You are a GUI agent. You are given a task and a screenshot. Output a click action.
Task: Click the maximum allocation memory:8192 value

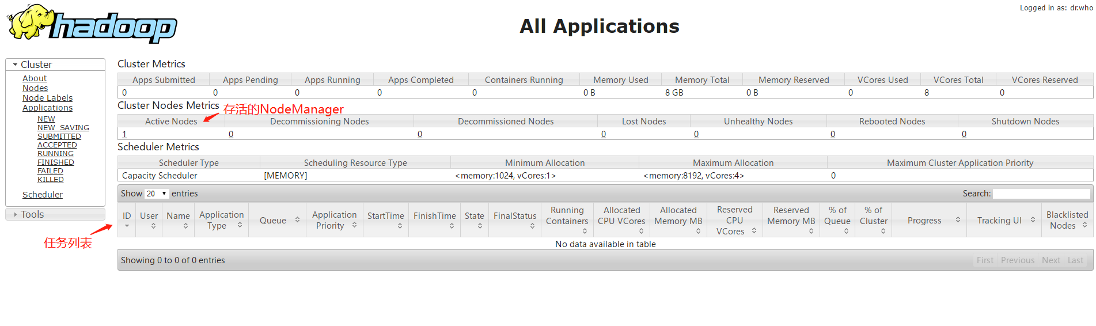(693, 176)
